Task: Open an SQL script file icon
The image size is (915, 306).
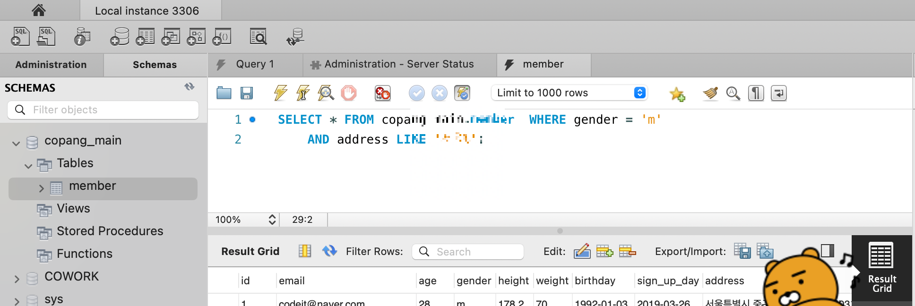Action: coord(46,36)
